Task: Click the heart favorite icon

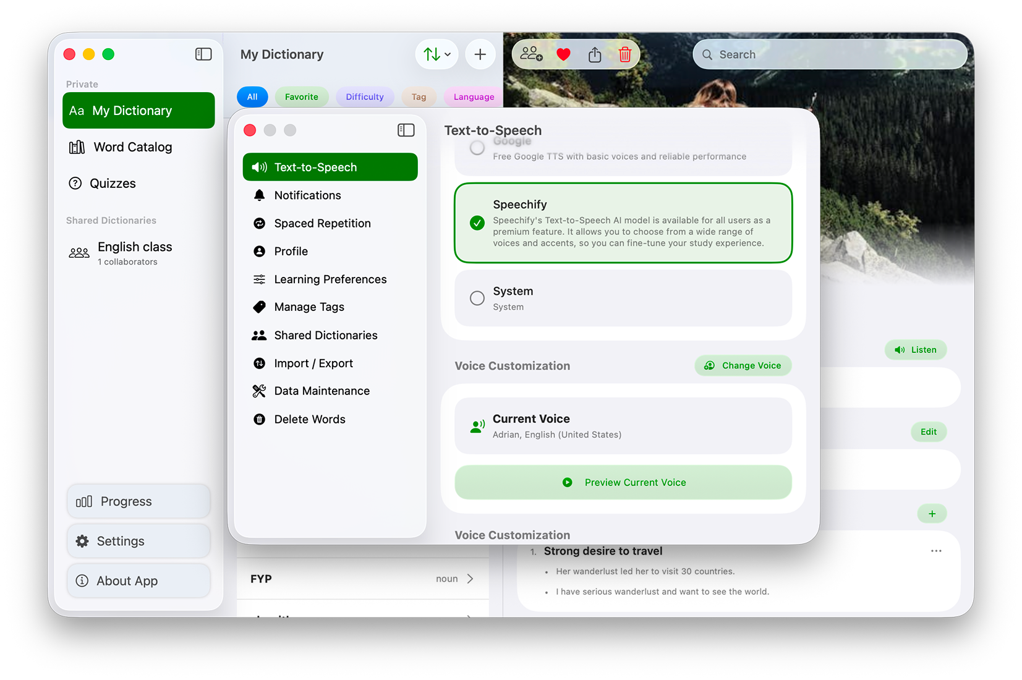Action: [x=563, y=54]
